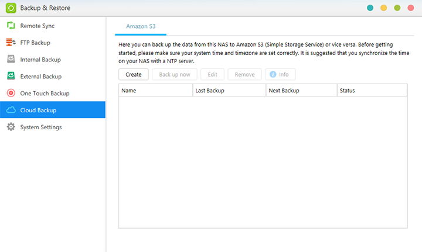Open External Backup using its icon

pos(11,77)
